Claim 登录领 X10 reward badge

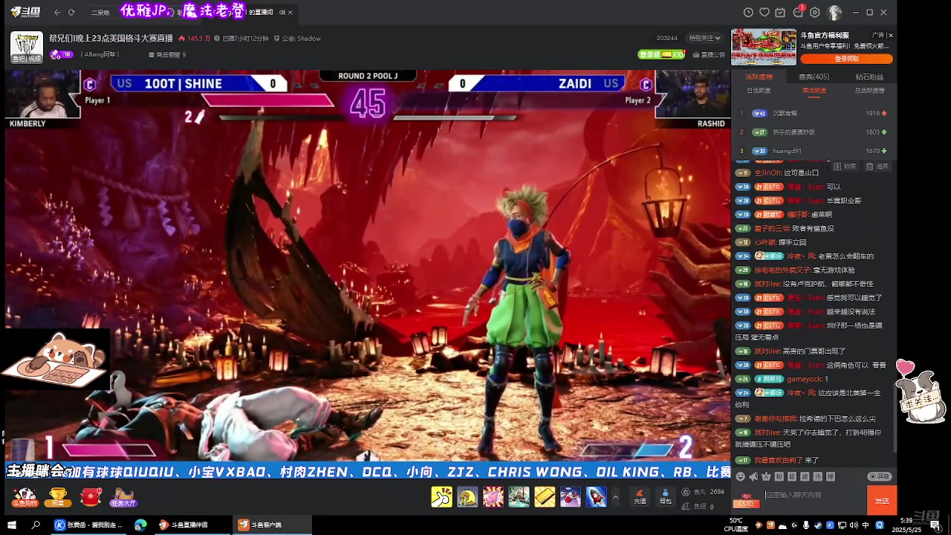661,54
